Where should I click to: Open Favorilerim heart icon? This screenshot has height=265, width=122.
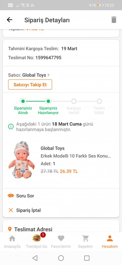61,238
